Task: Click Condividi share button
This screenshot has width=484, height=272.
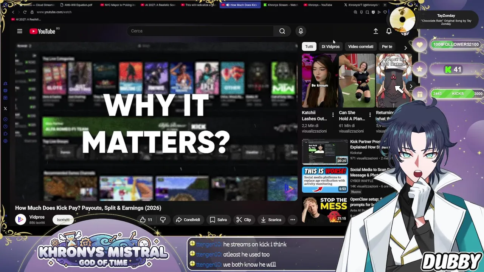Action: point(188,219)
